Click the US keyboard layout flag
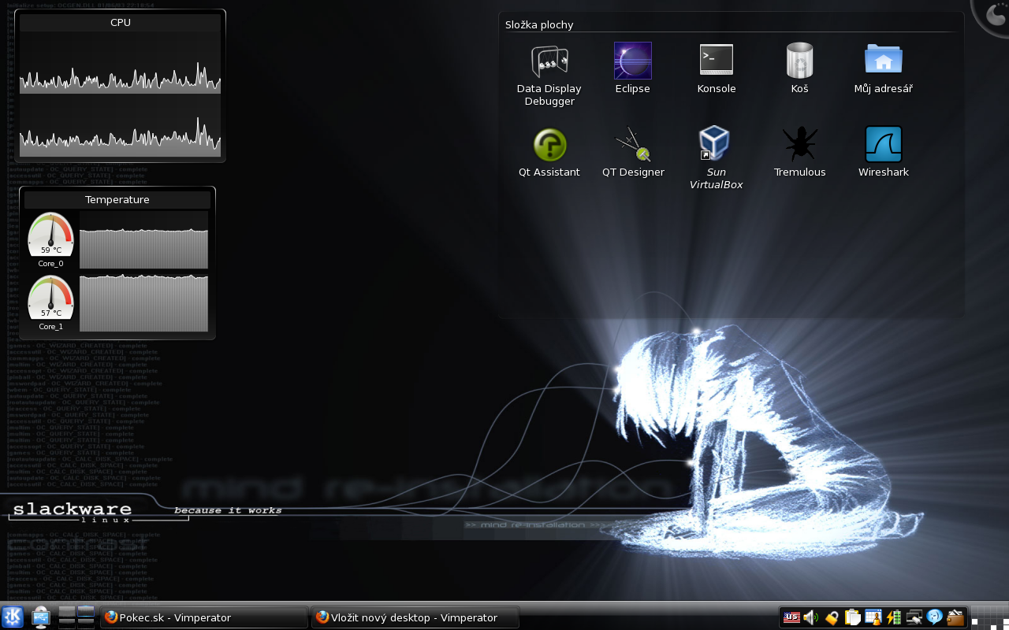Viewport: 1009px width, 630px height. click(791, 617)
